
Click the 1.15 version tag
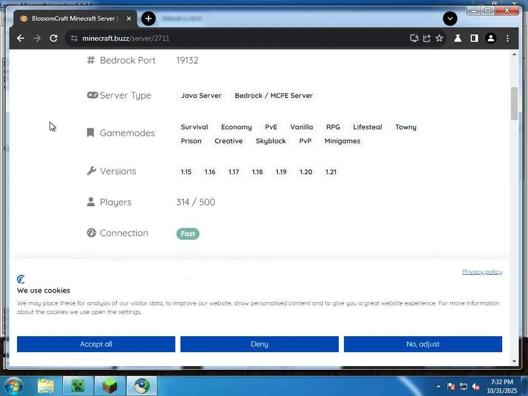point(186,172)
